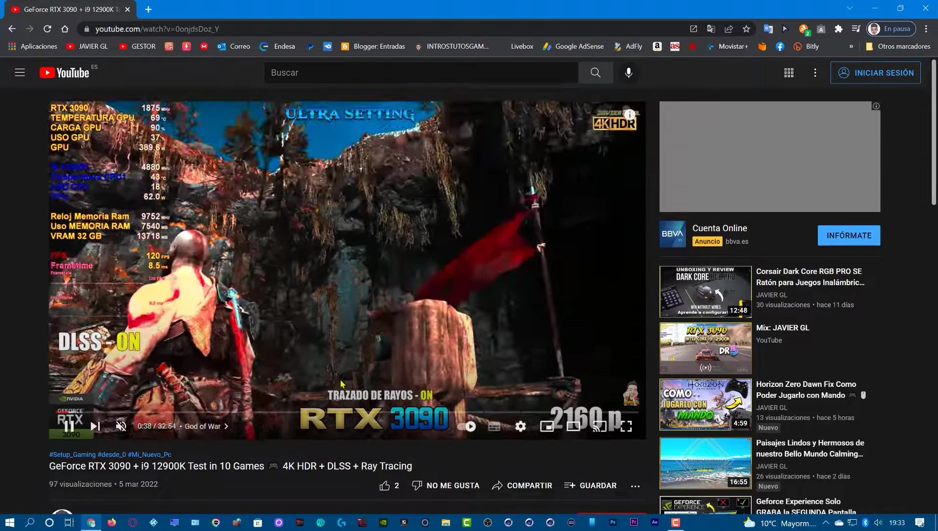This screenshot has height=531, width=938.
Task: Open the Chrome three-dot menu
Action: (926, 29)
